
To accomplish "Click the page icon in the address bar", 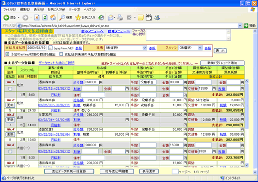I will coord(19,26).
